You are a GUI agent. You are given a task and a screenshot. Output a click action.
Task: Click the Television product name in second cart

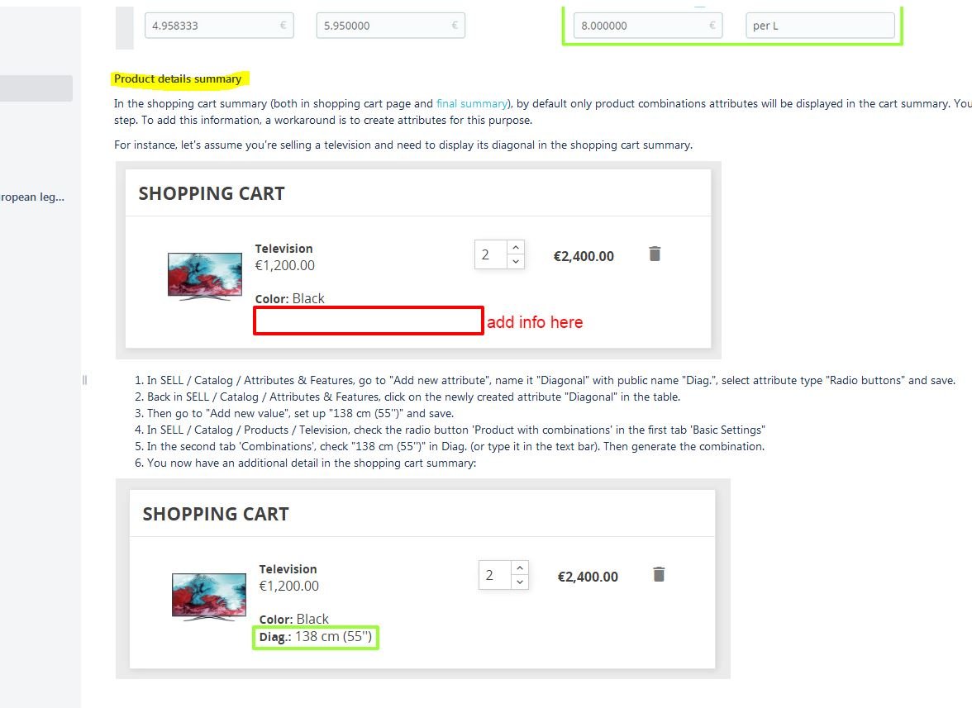[288, 569]
